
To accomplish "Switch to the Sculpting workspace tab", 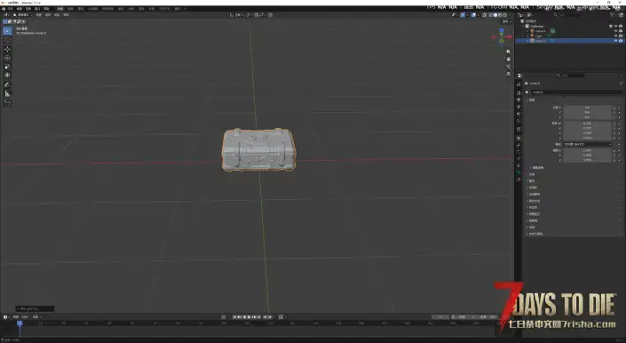I will coord(81,8).
